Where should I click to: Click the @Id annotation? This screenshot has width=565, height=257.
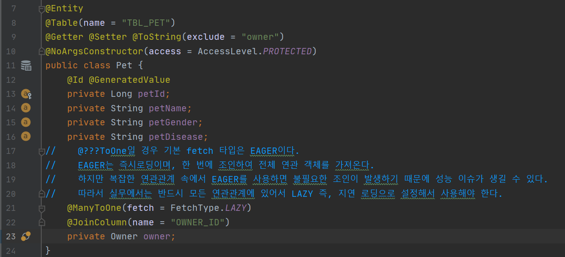coord(75,80)
